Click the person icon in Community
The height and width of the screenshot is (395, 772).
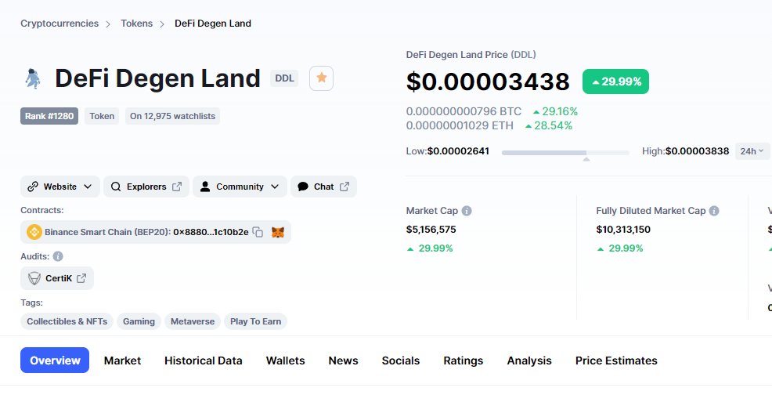205,187
